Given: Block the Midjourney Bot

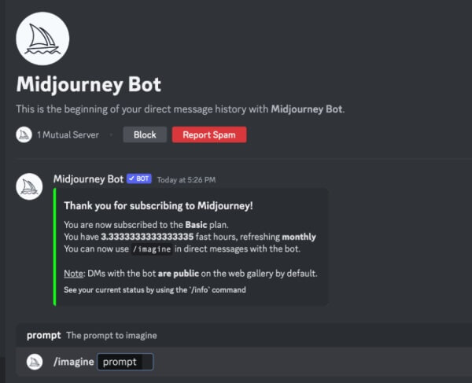Looking at the screenshot, I should (145, 134).
